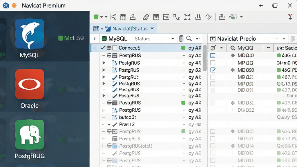The height and width of the screenshot is (167, 297).
Task: Click the search magnifier beside MySQL Statues
Action: coord(189,39)
